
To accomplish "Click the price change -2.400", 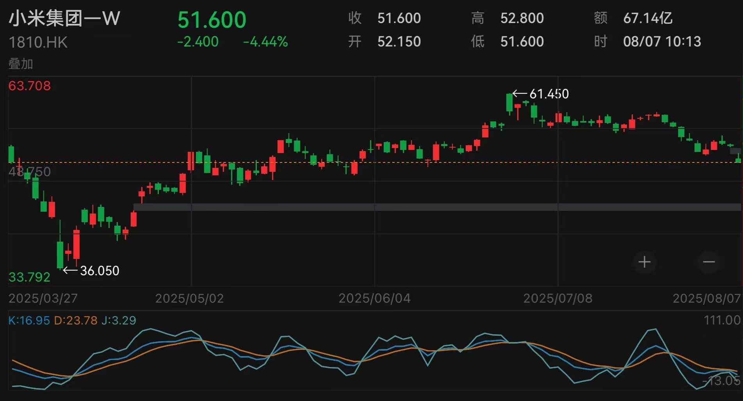I will coord(198,42).
